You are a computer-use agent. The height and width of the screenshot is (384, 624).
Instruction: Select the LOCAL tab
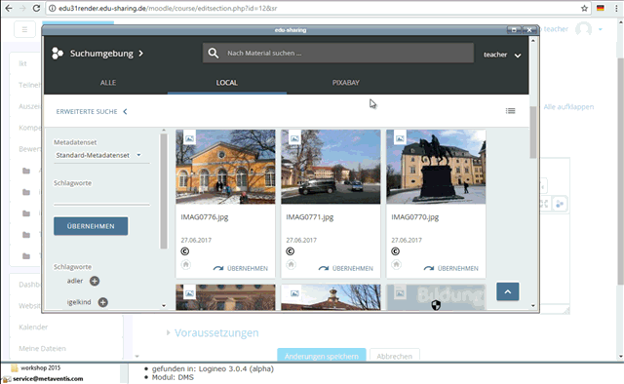click(227, 83)
